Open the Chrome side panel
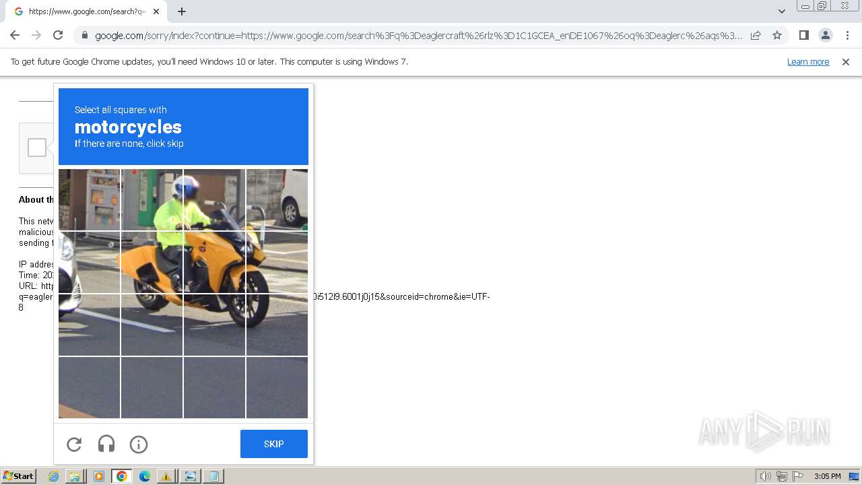 [x=803, y=35]
